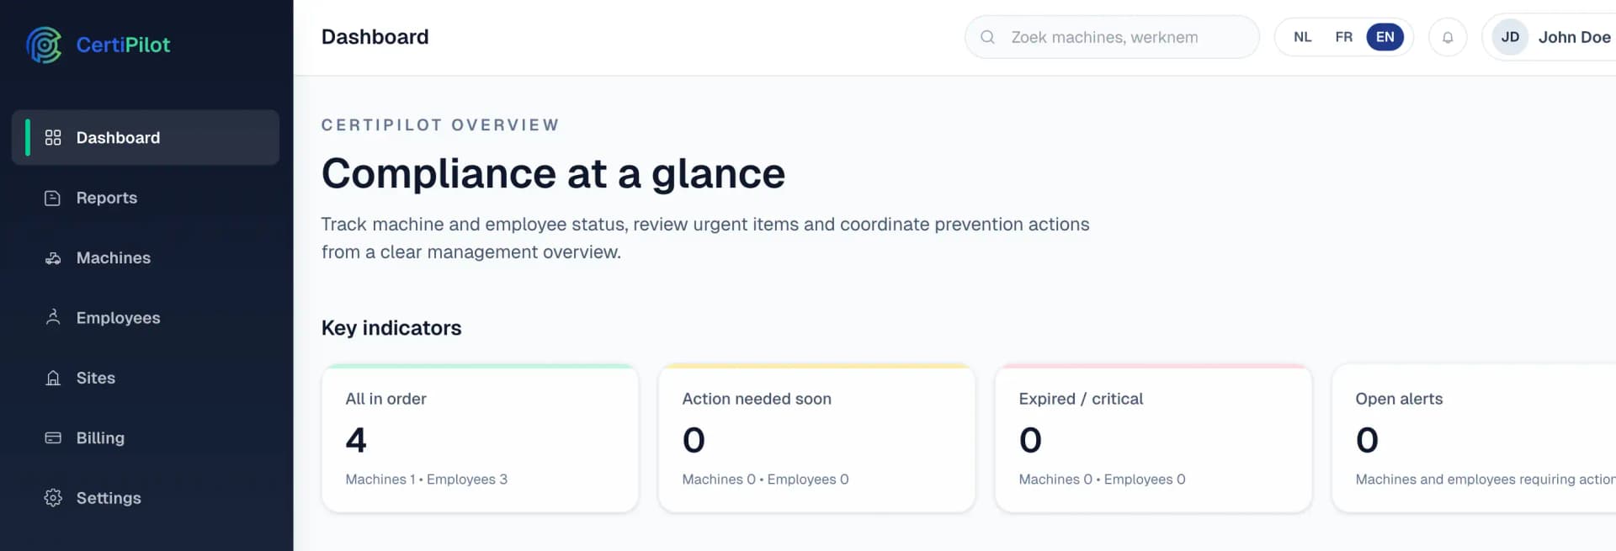
Task: Click the Billing card icon
Action: [x=53, y=438]
